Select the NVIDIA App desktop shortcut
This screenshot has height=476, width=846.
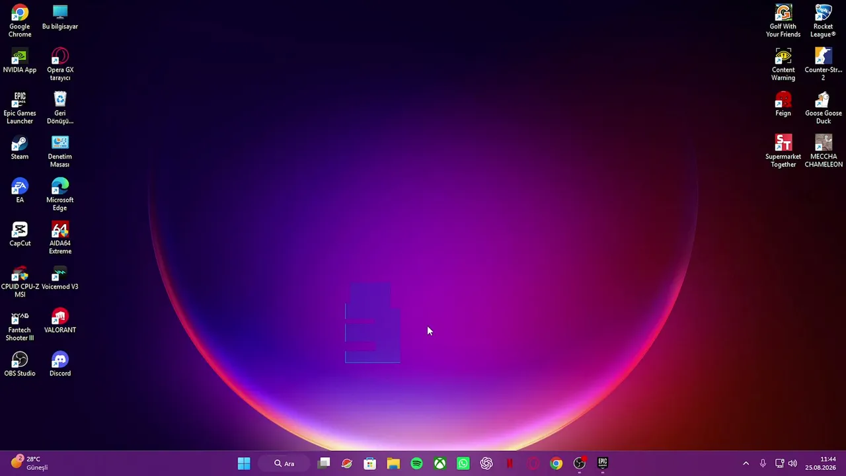[x=20, y=61]
